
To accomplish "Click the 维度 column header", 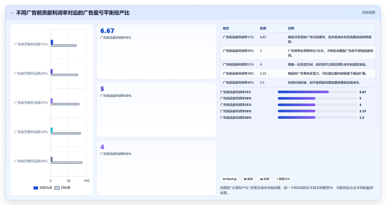I will coord(226,28).
